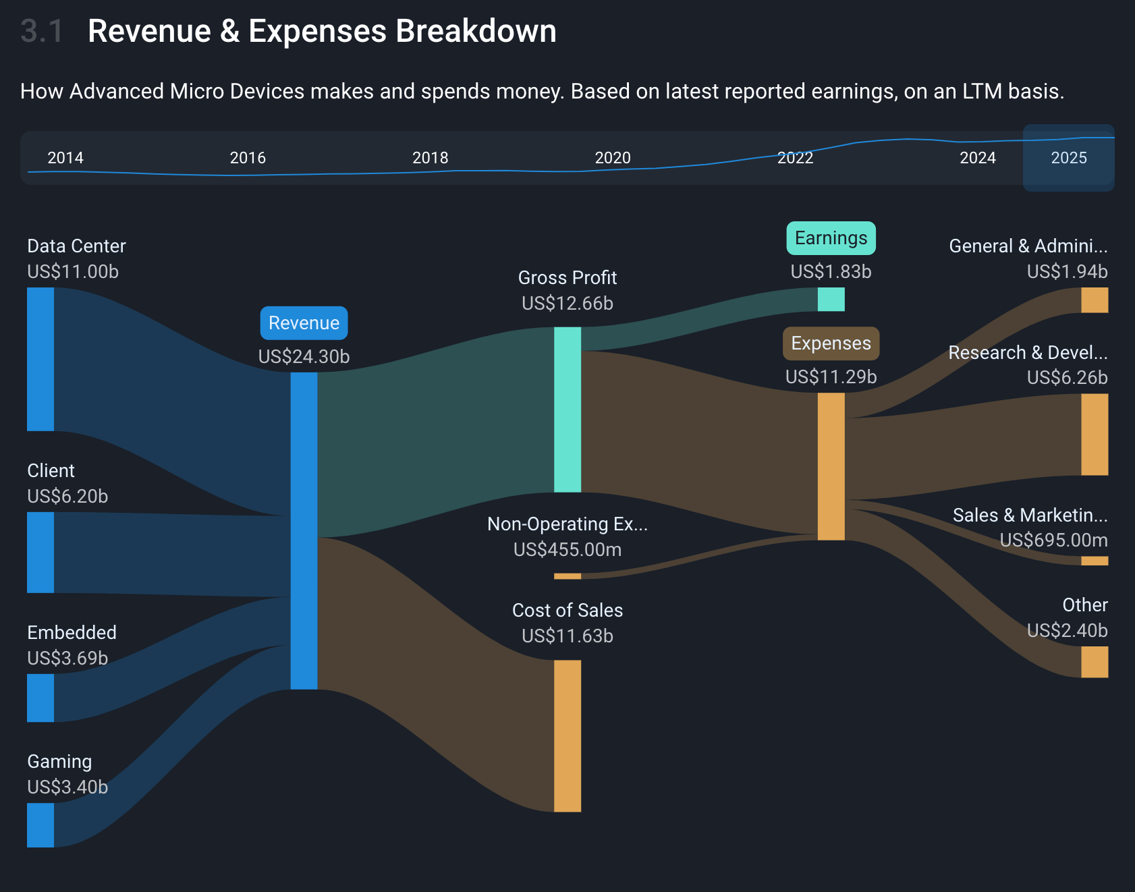Screen dimensions: 1135x892
Task: Click the blue Revenue label badge
Action: [304, 323]
